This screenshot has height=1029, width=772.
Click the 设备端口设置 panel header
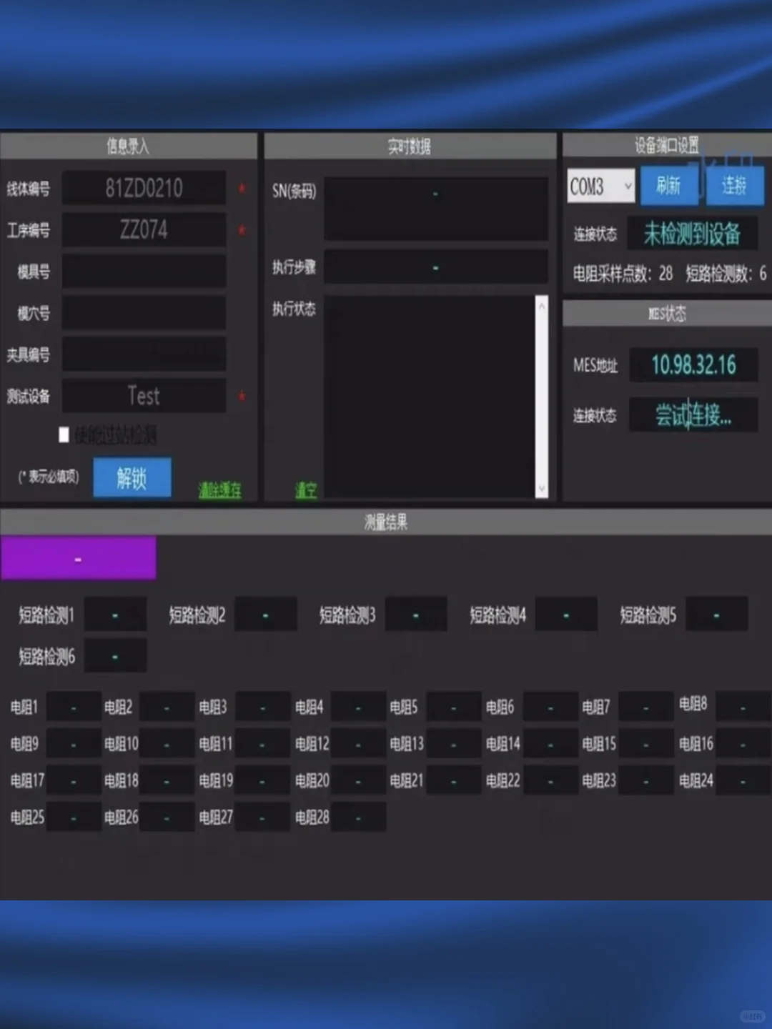point(667,145)
